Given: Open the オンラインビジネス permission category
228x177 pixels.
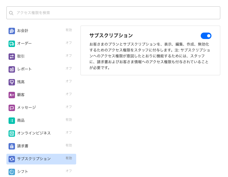Looking at the screenshot, I should (x=34, y=133).
